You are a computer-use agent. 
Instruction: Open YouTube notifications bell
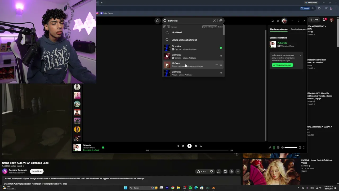pos(324,20)
